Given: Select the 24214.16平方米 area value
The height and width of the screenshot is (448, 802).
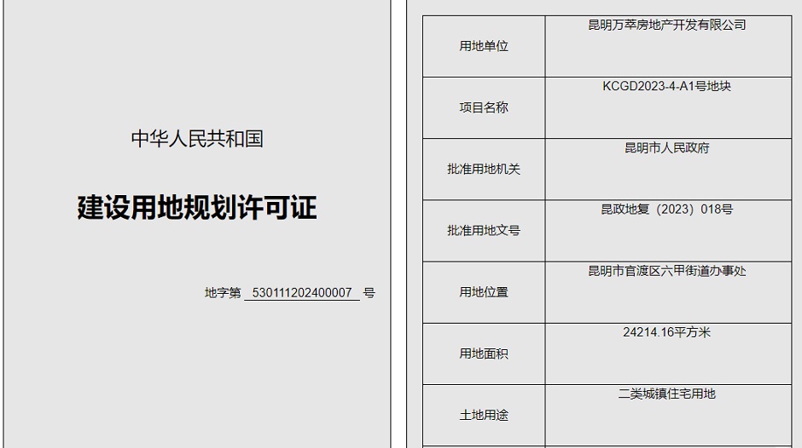Looking at the screenshot, I should (x=666, y=332).
